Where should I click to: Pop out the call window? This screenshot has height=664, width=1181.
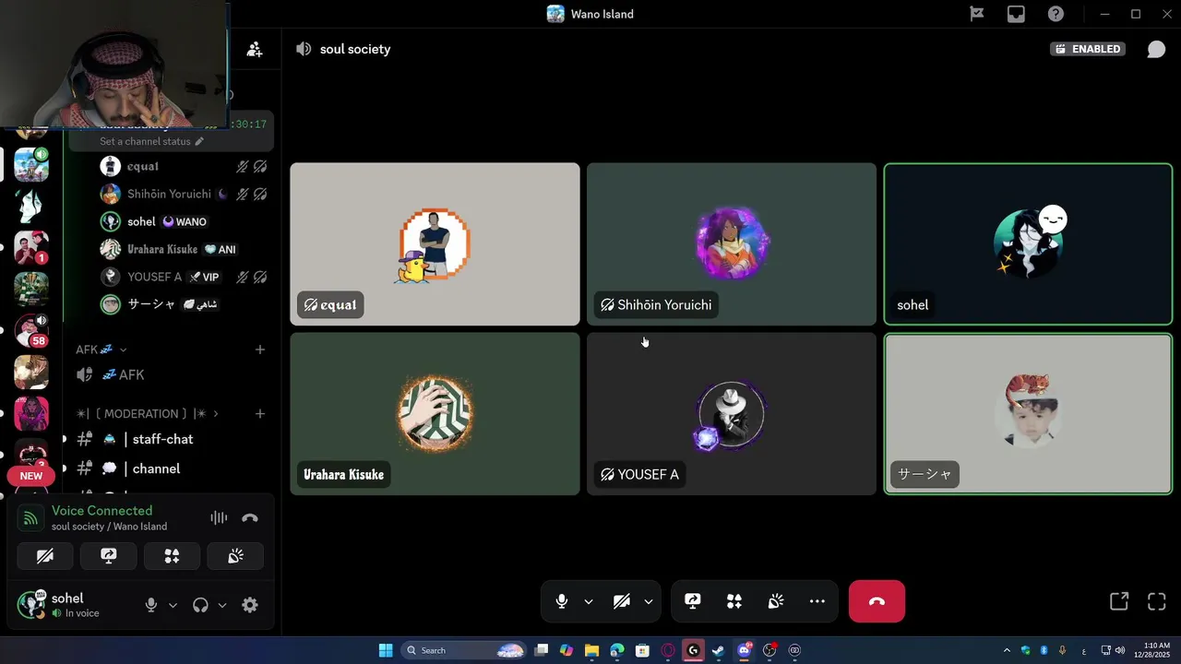(1119, 601)
